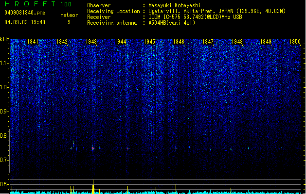Click the Receiver label
The height and width of the screenshot is (194, 306).
pyautogui.click(x=99, y=17)
